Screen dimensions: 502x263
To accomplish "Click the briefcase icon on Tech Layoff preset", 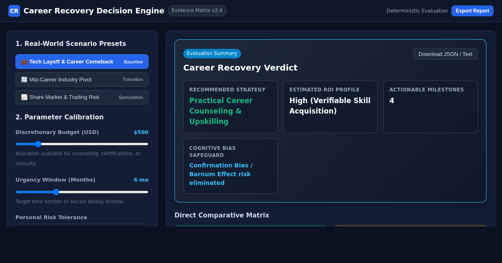I will coord(24,62).
